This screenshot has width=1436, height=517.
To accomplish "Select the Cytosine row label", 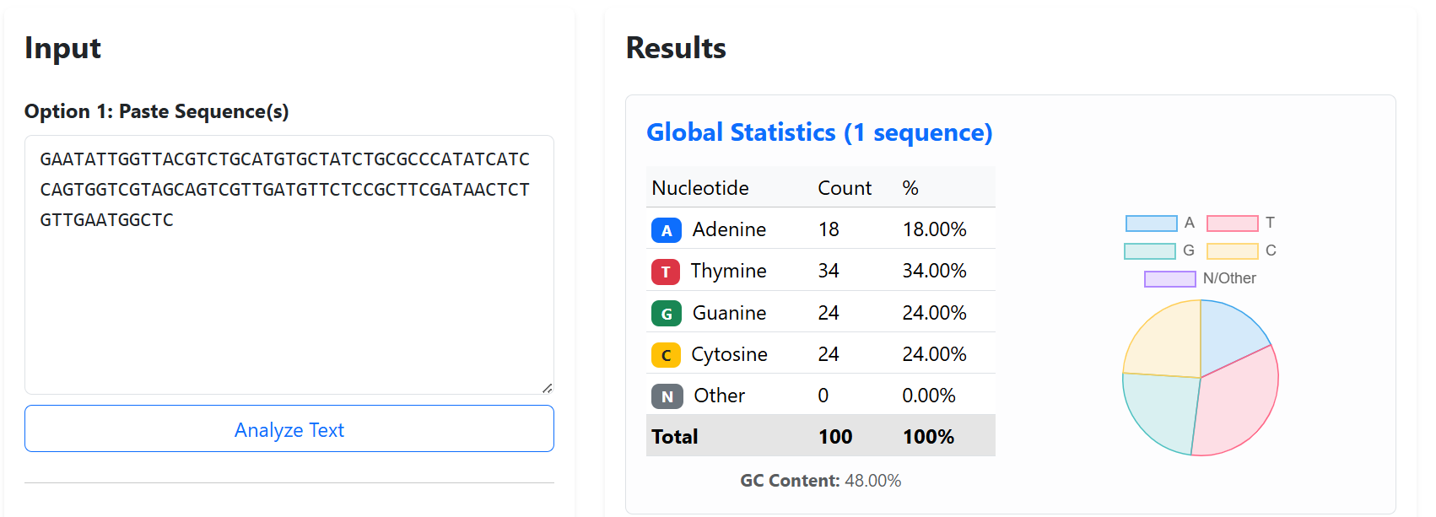I will tap(729, 354).
